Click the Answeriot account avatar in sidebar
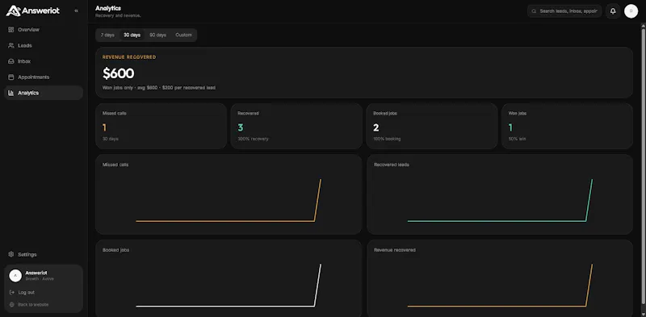Screen dimensions: 646x317 click(15, 275)
